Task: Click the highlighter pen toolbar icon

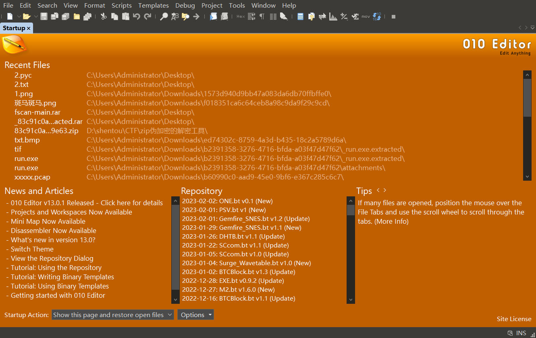Action: [x=284, y=16]
